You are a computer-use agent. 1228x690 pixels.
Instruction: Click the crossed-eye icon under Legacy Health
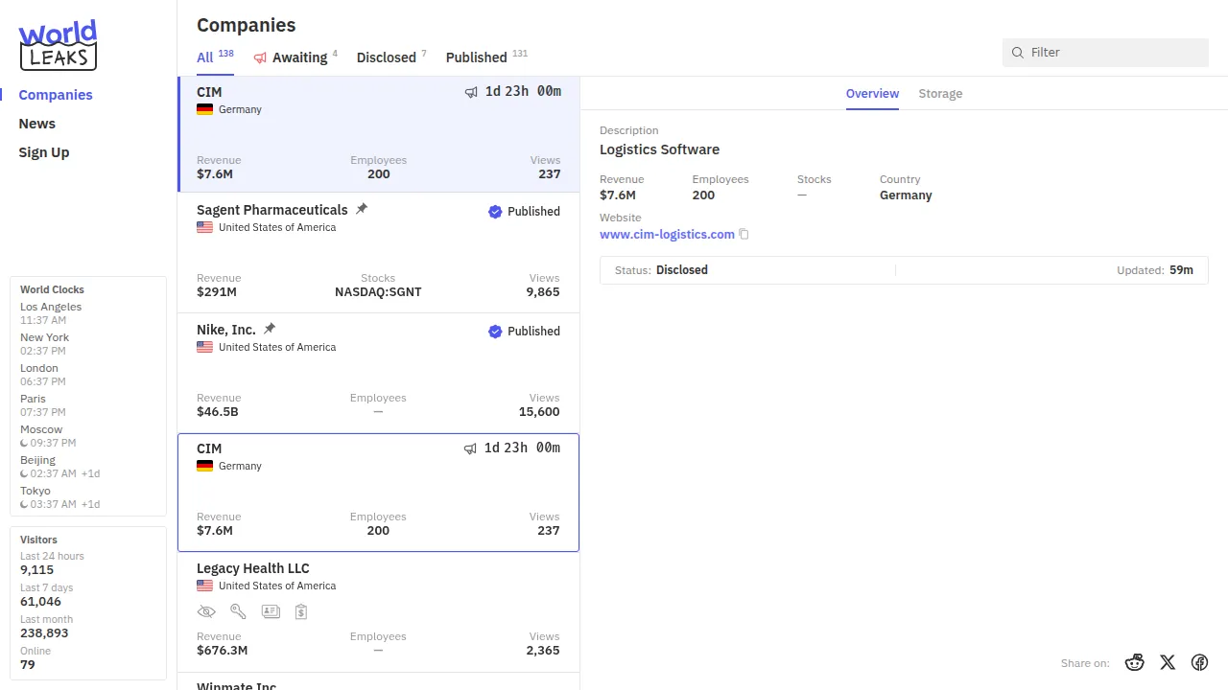(206, 611)
